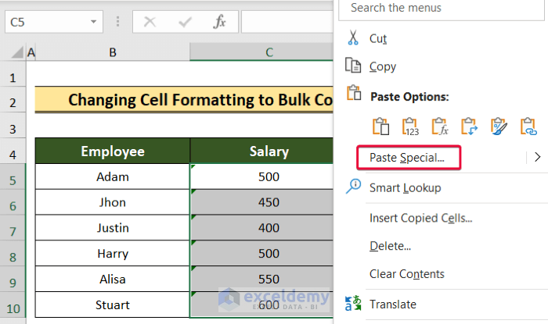
Task: Click inside the Search the menus box
Action: (438, 8)
